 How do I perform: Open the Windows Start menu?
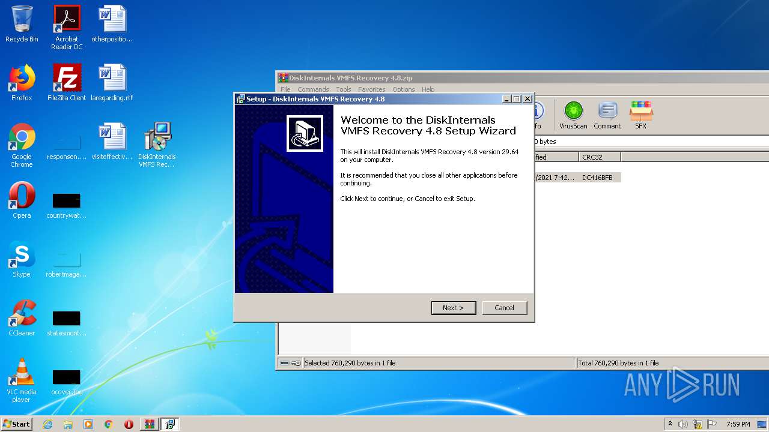click(x=17, y=424)
